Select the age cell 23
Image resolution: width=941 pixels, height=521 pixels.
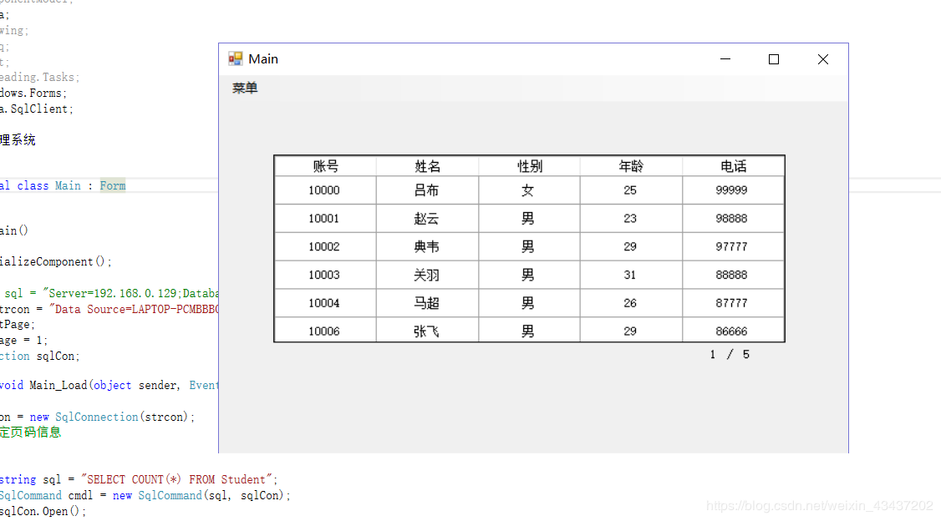[x=631, y=218]
